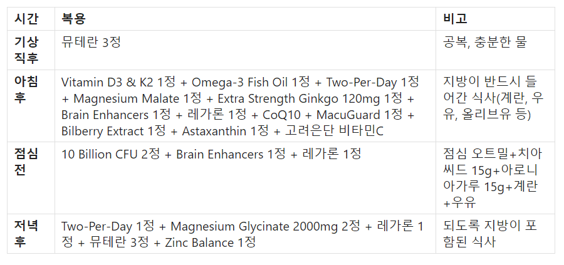The image size is (564, 265).
Task: Select the 저녁 후 row label
Action: [26, 234]
